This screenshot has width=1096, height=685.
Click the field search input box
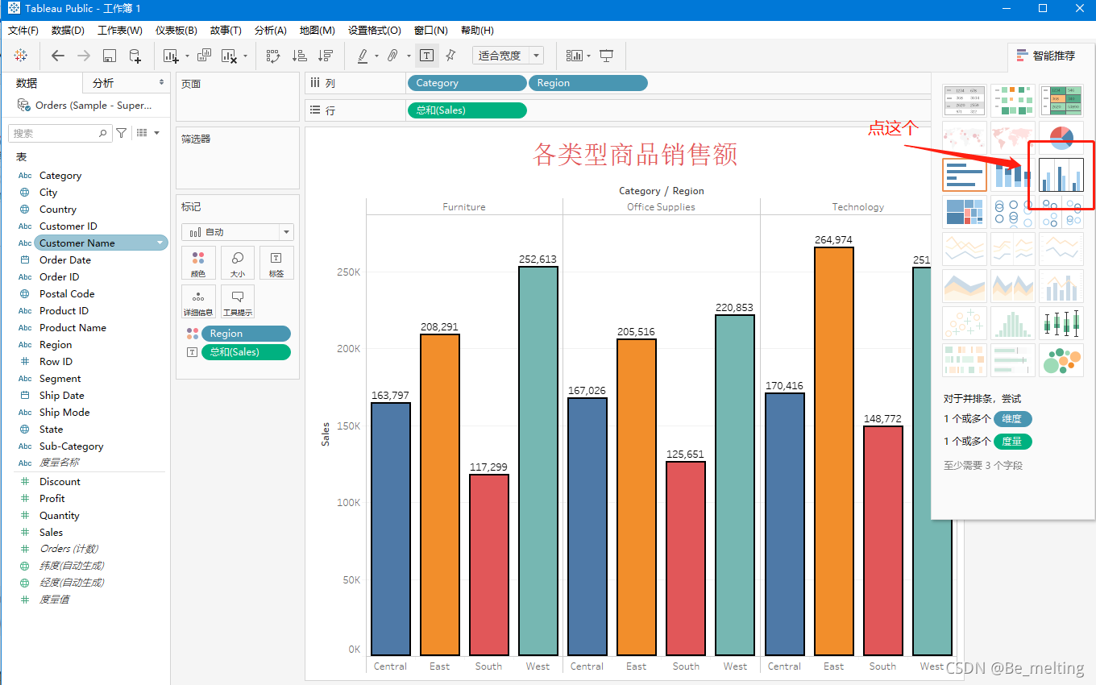[x=60, y=133]
